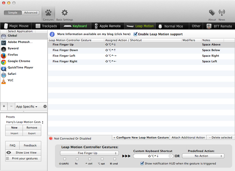
Task: Switch to Advanced mode
Action: 31,13
